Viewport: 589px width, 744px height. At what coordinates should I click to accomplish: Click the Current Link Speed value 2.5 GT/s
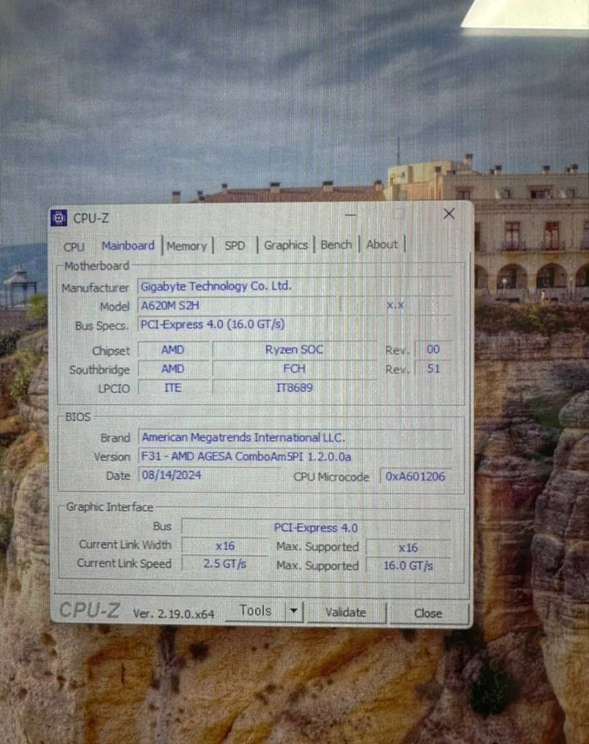click(x=225, y=563)
